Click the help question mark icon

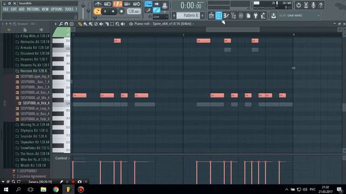click(321, 5)
